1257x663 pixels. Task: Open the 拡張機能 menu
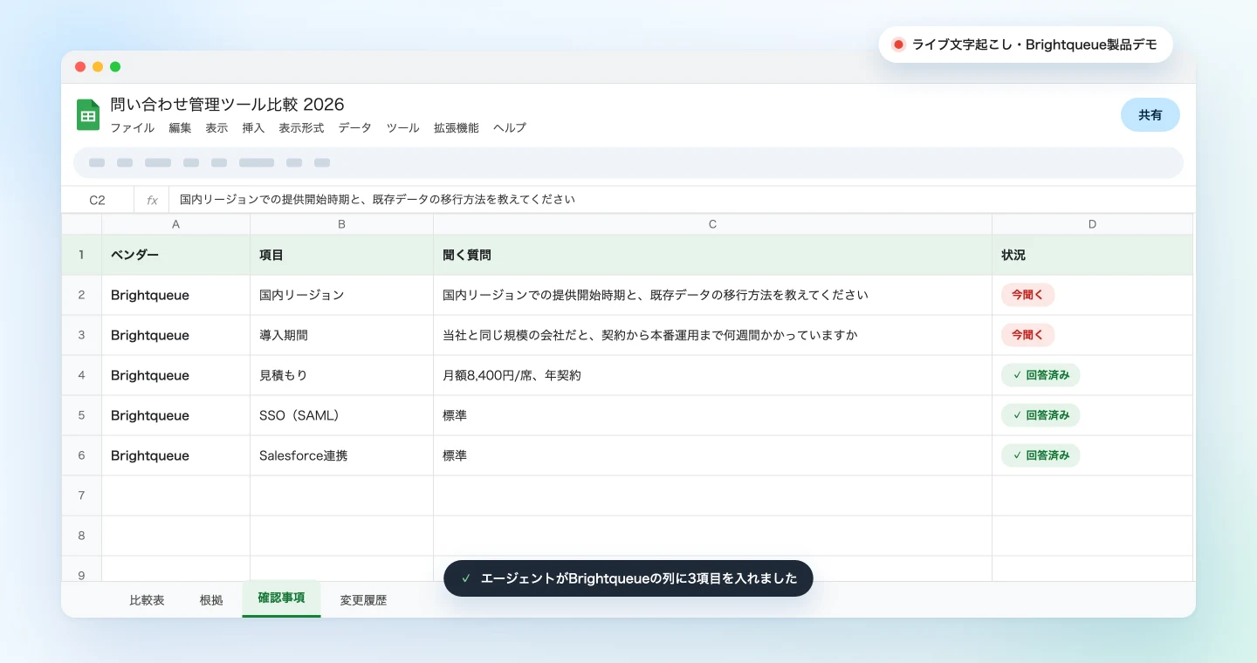click(x=456, y=128)
